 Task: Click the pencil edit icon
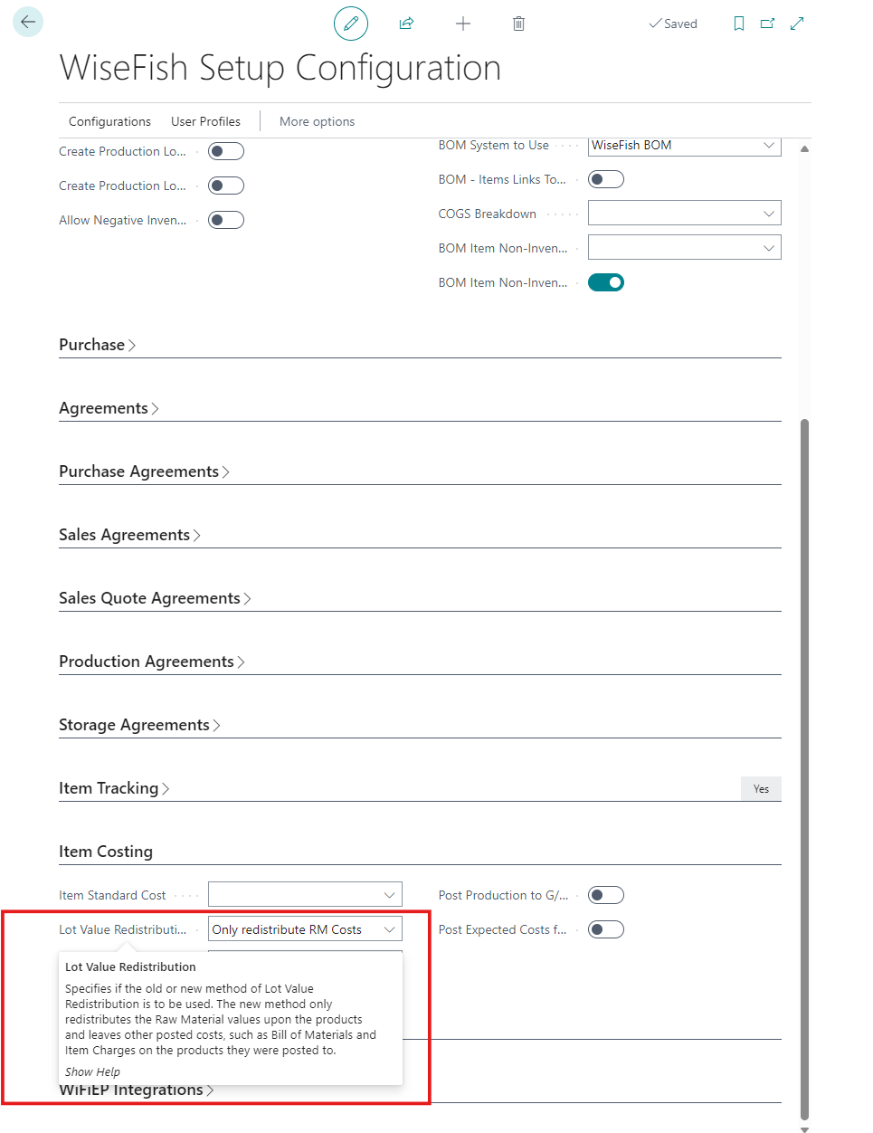click(351, 24)
